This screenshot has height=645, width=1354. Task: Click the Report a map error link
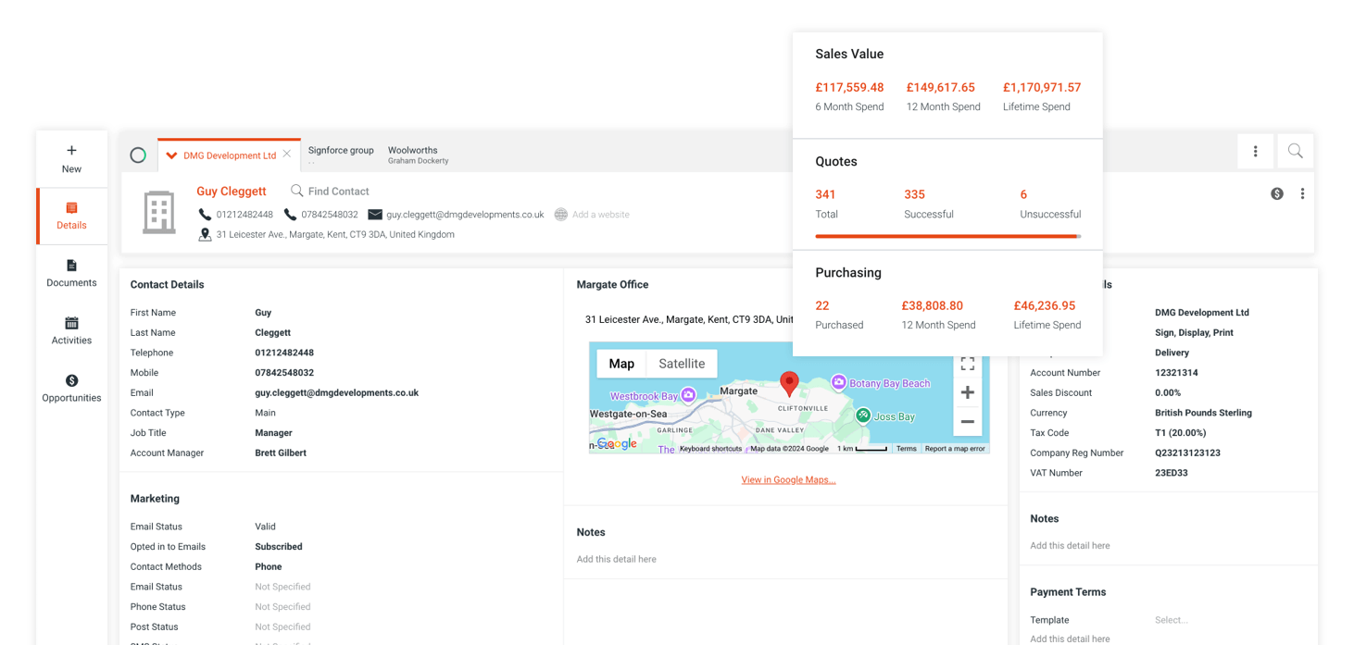955,448
